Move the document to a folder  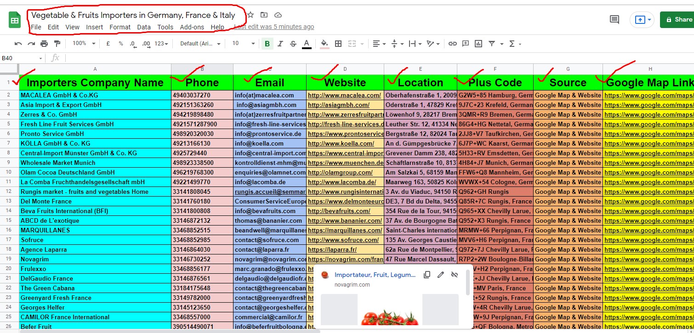(x=264, y=15)
